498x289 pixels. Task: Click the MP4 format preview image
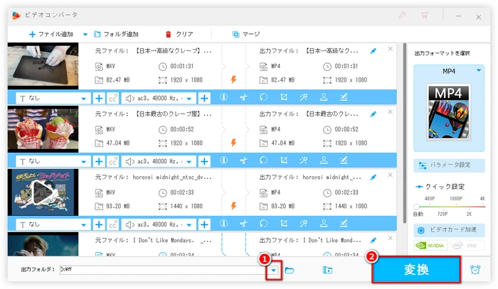(x=448, y=112)
